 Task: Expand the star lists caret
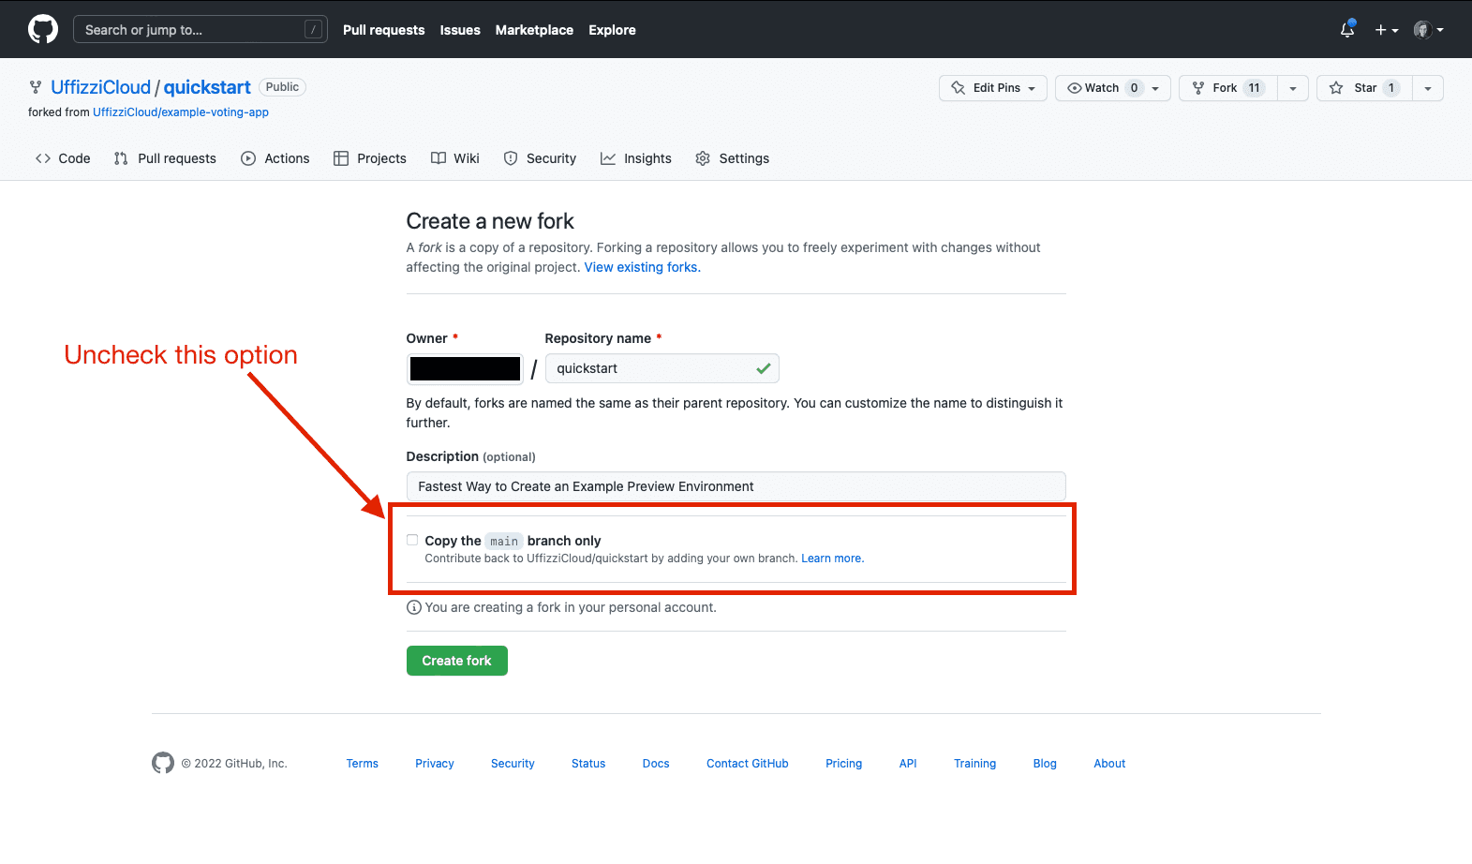pyautogui.click(x=1428, y=88)
